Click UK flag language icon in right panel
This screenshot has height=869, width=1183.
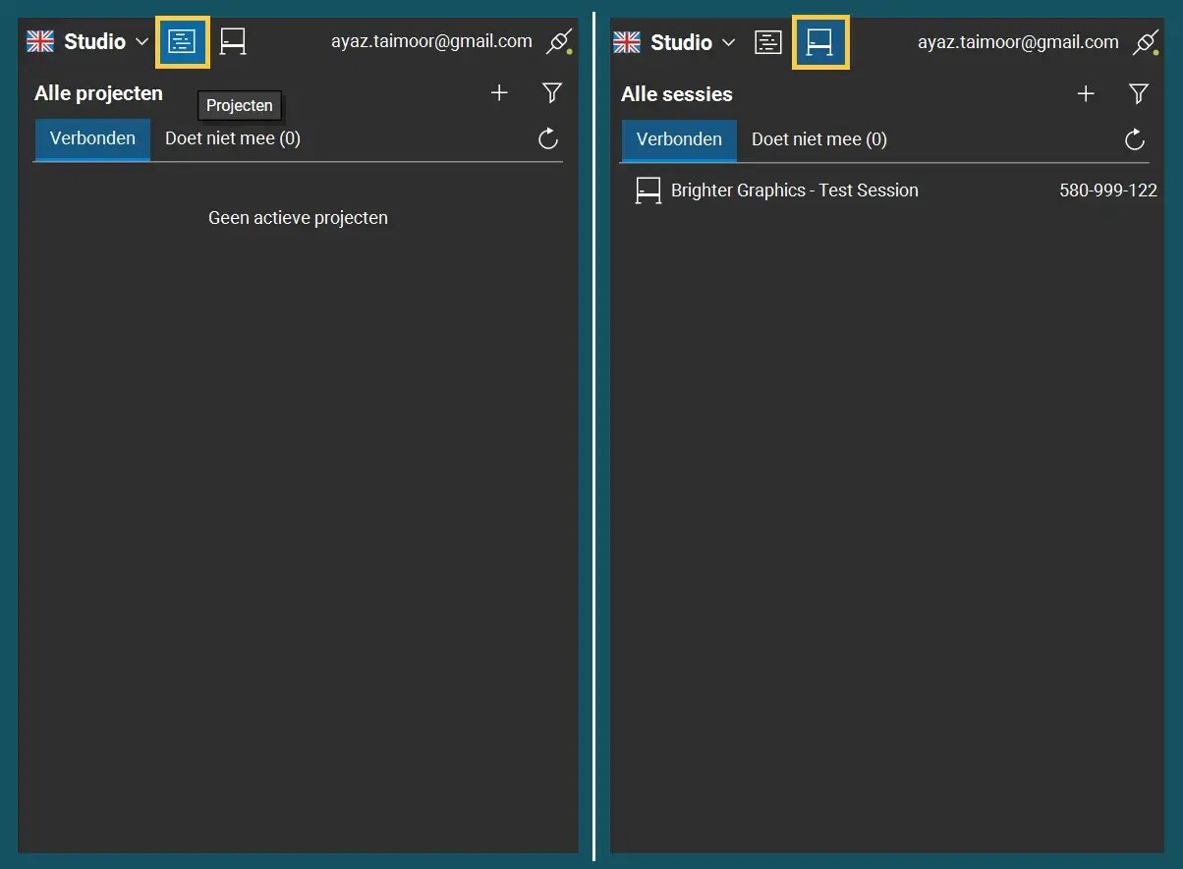tap(627, 42)
